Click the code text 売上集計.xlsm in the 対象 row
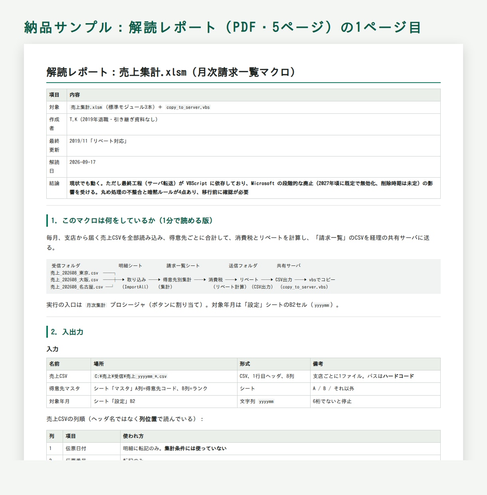 point(87,107)
